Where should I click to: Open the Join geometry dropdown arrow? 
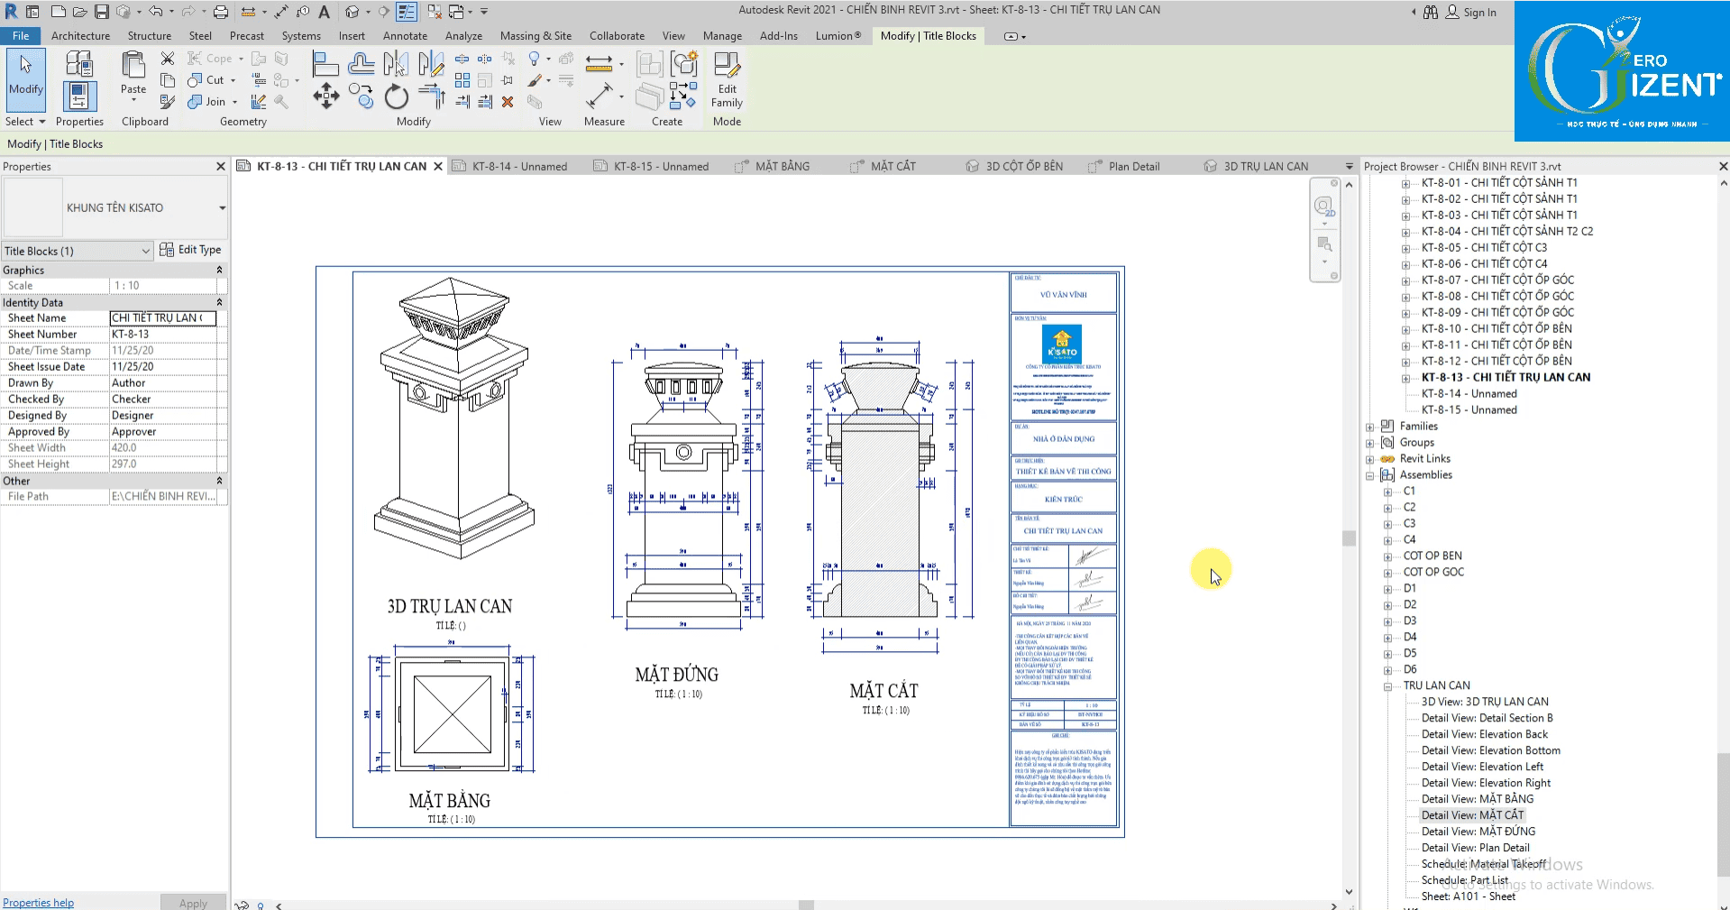tap(234, 102)
